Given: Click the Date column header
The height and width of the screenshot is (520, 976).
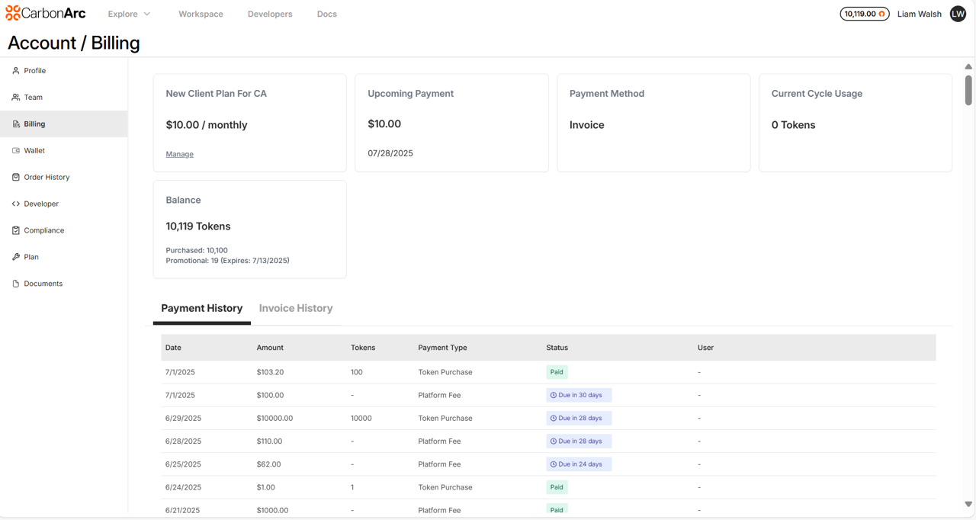Looking at the screenshot, I should coord(173,347).
